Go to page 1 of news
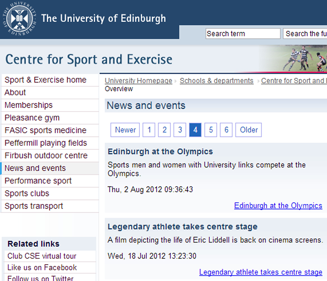This screenshot has width=327, height=281. click(149, 130)
